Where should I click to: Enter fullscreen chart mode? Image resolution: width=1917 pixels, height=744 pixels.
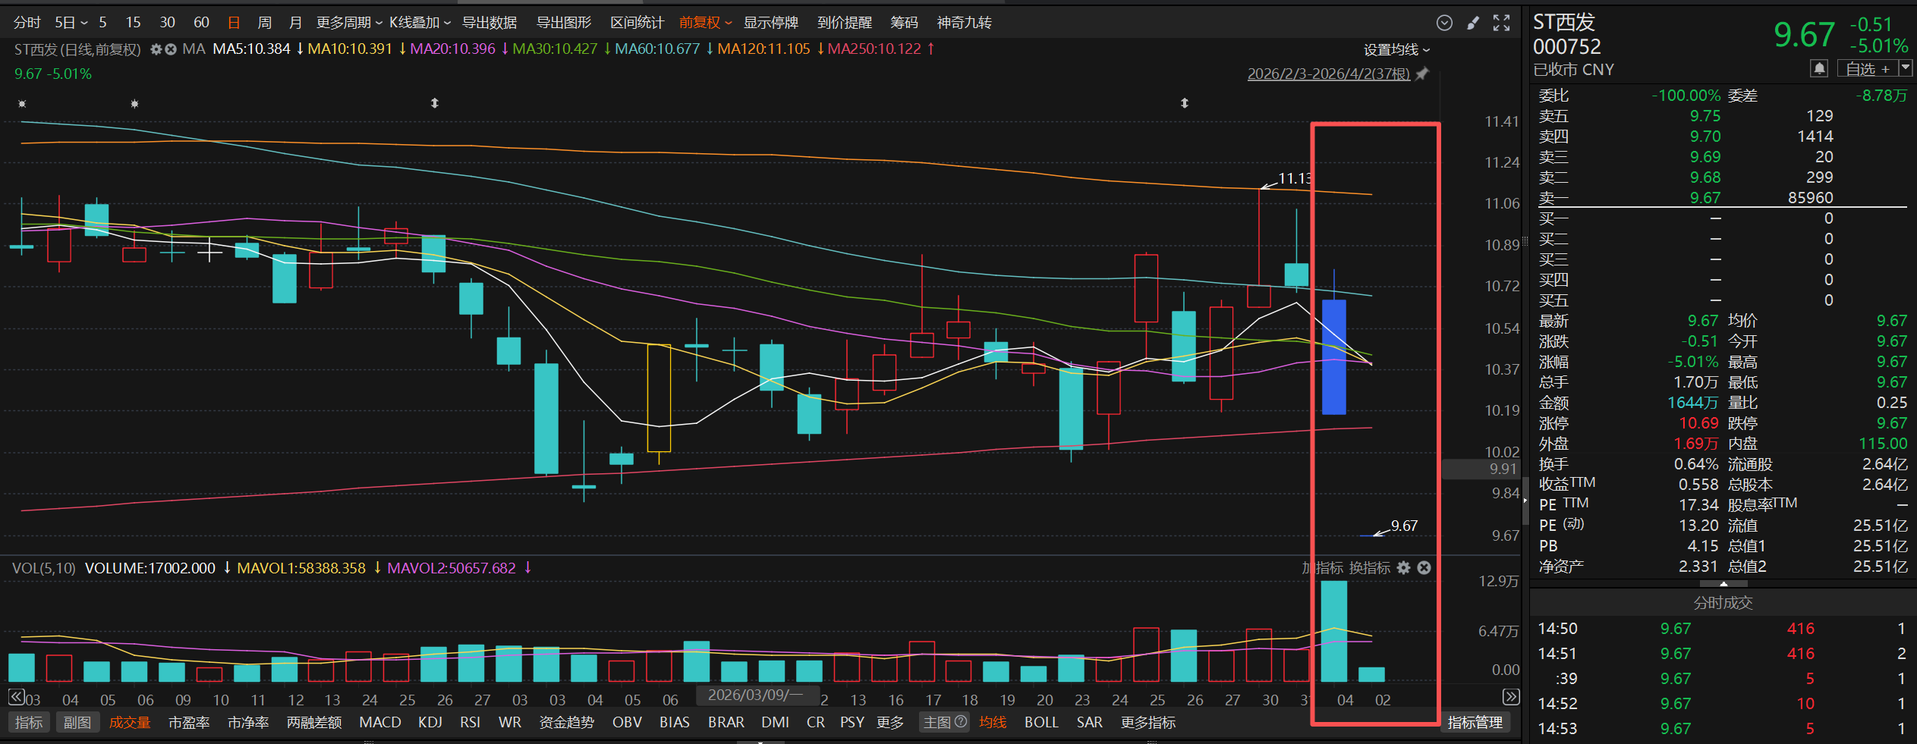[1501, 23]
